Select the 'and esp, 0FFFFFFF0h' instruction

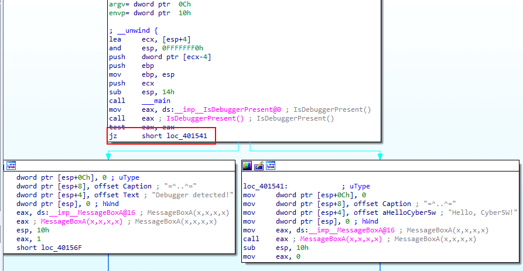click(x=156, y=48)
